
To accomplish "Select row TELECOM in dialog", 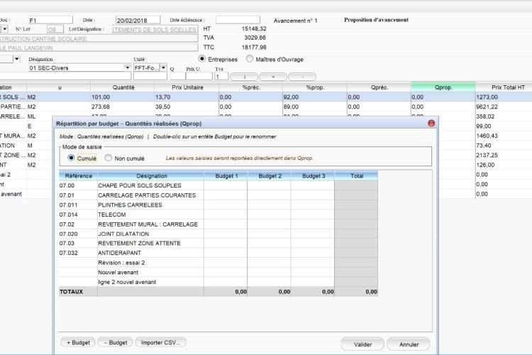I will [218, 214].
